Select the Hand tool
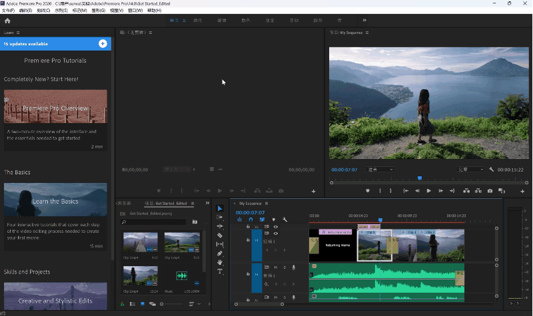Screen dimensions: 533x316 [220, 262]
